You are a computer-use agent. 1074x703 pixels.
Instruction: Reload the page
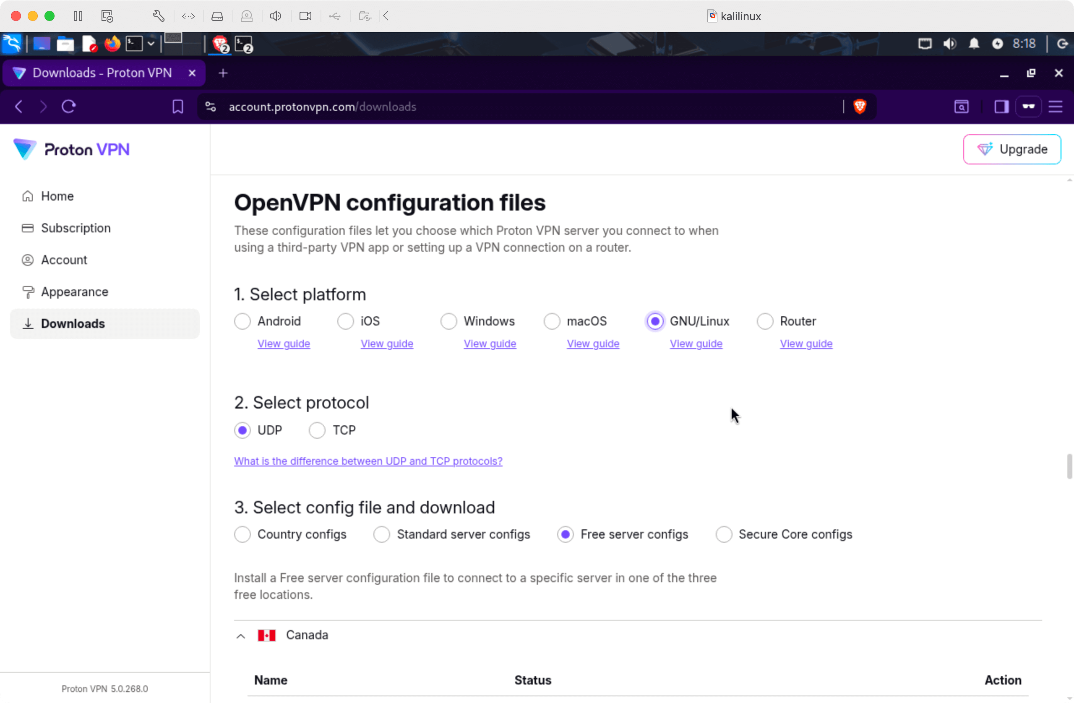[68, 107]
